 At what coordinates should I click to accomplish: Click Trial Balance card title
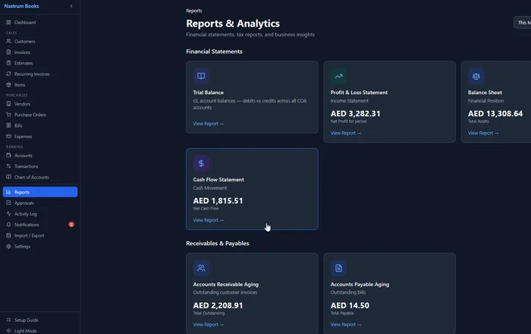tap(209, 93)
